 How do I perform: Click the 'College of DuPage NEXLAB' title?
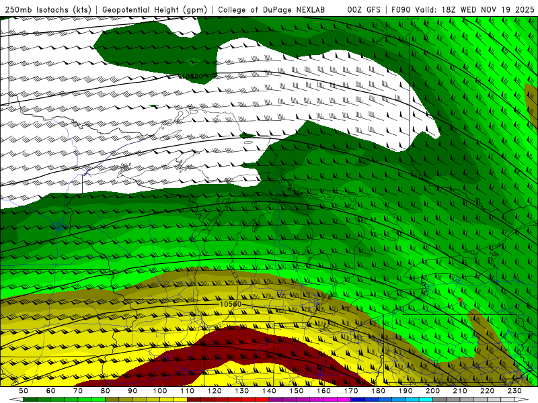[x=272, y=9]
